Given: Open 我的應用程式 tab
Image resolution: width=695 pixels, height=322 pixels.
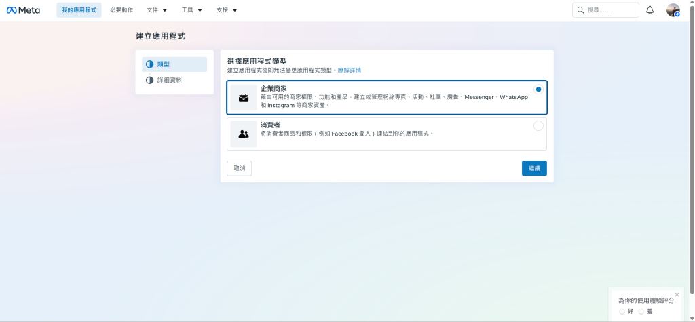Looking at the screenshot, I should (79, 10).
